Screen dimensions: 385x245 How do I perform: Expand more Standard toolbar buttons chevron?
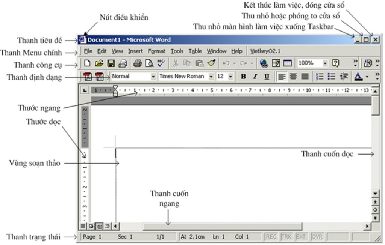pyautogui.click(x=355, y=63)
